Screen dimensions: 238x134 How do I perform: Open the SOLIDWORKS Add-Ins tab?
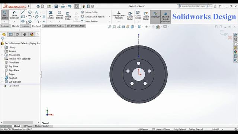click(54, 26)
